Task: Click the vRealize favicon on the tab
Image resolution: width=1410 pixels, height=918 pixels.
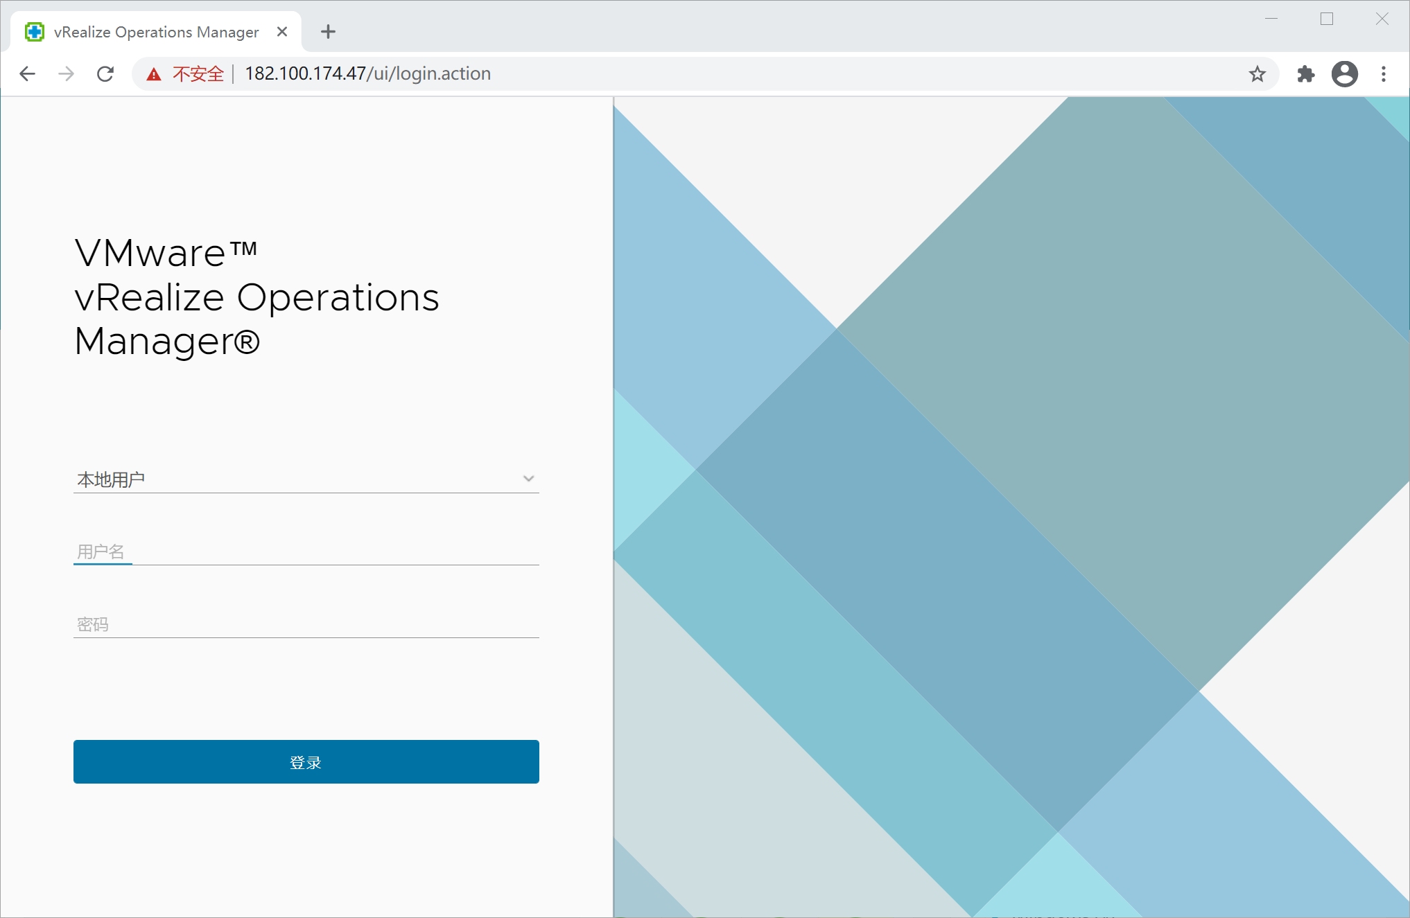Action: pos(35,32)
